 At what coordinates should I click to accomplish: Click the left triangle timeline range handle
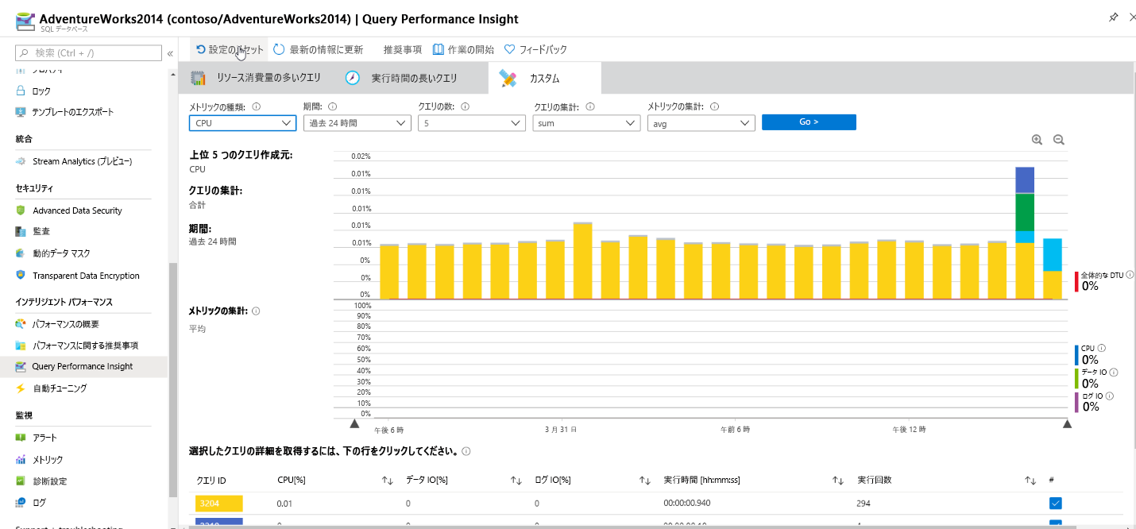pyautogui.click(x=355, y=423)
